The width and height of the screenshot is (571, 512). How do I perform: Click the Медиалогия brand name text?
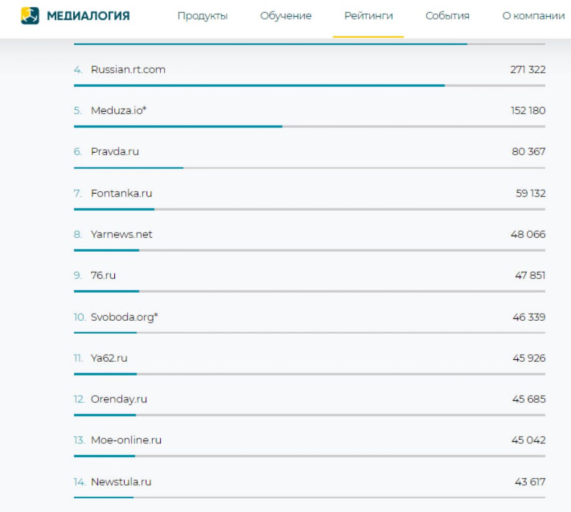[88, 16]
